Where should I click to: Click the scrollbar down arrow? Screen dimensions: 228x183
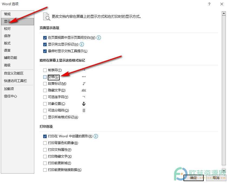coord(224,171)
